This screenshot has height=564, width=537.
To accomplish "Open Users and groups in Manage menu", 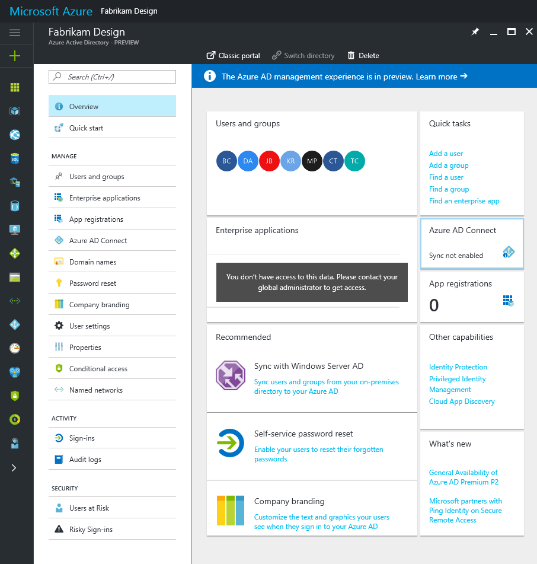I will (112, 177).
